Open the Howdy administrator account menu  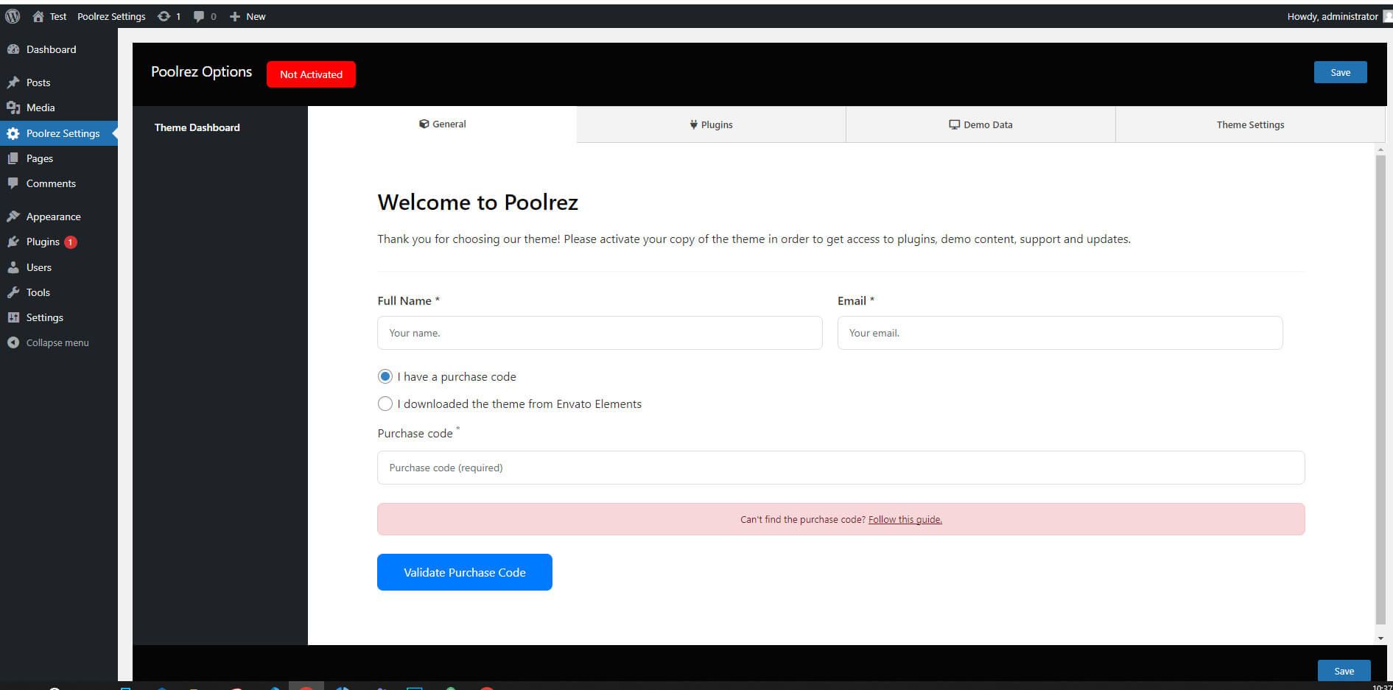point(1333,16)
